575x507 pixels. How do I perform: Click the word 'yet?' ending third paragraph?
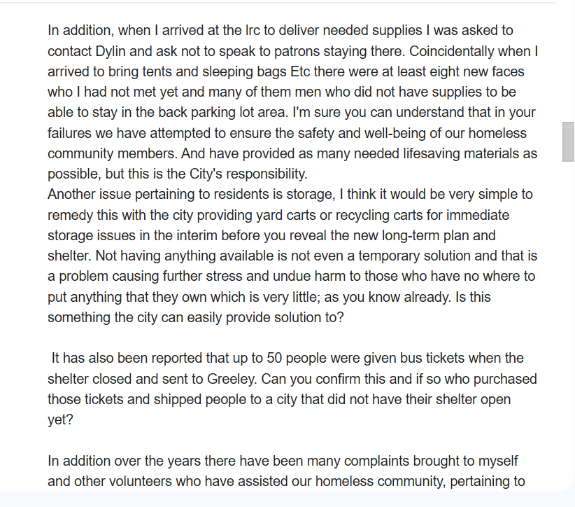(x=60, y=419)
